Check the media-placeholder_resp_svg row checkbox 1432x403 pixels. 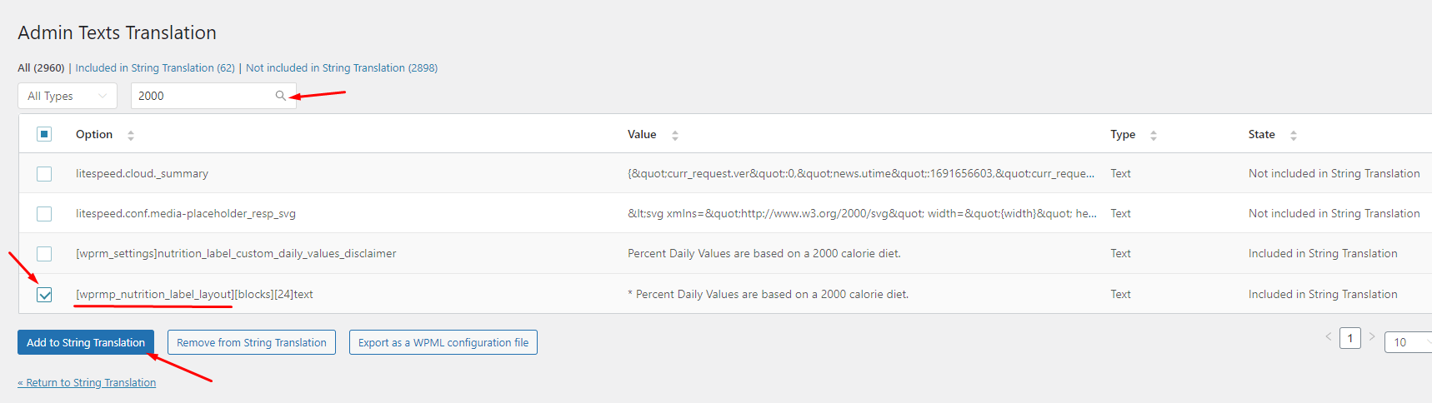pyautogui.click(x=44, y=214)
